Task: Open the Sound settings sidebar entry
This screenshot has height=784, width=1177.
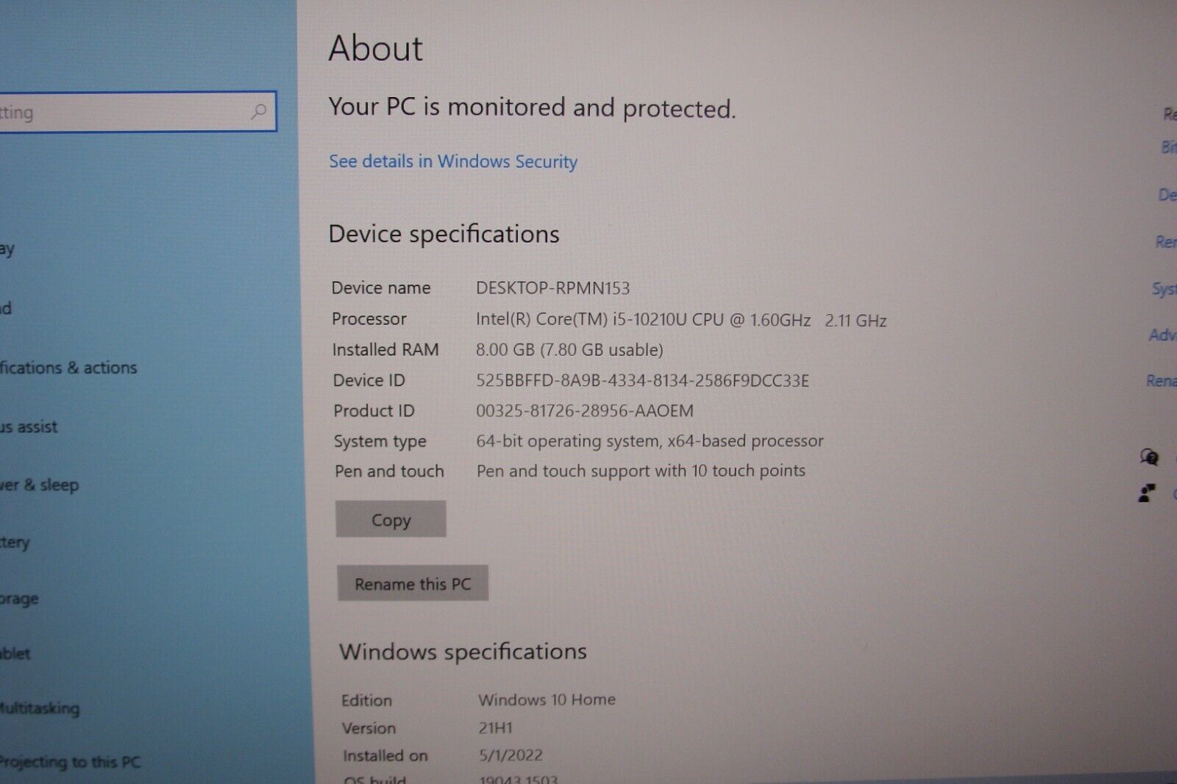Action: tap(6, 307)
